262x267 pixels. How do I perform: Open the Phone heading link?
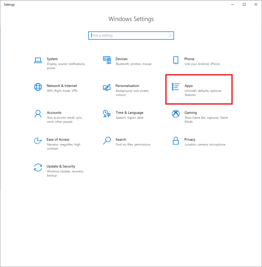(189, 59)
